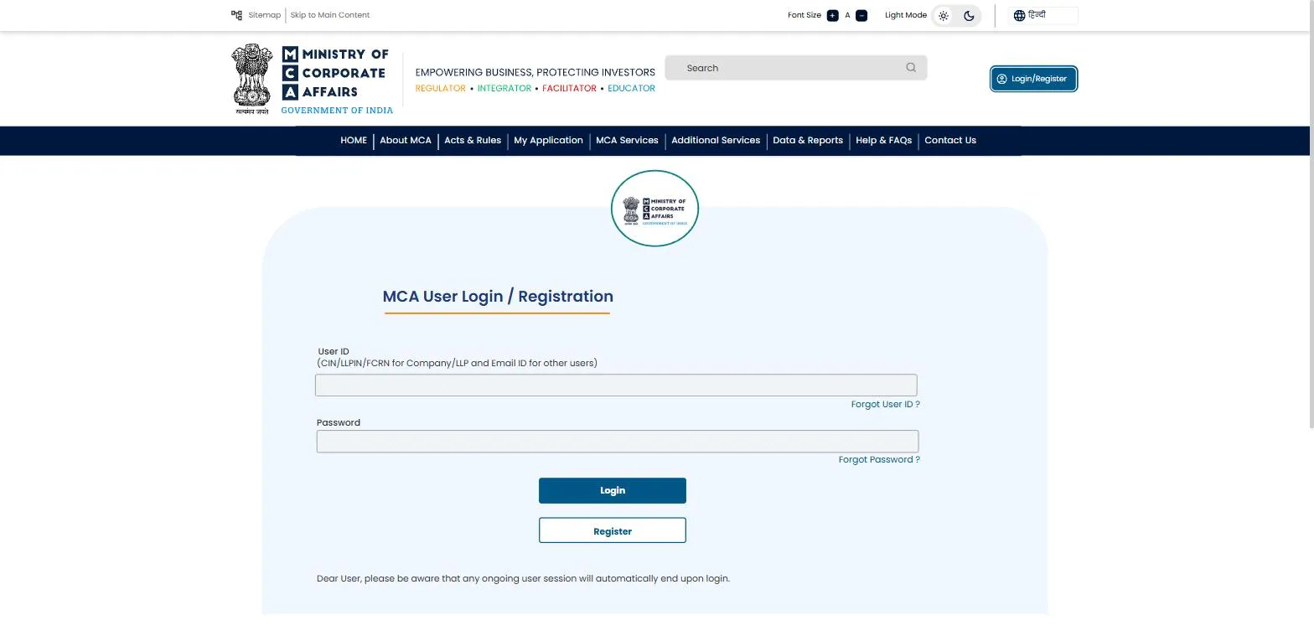Open the Additional Services menu

716,141
